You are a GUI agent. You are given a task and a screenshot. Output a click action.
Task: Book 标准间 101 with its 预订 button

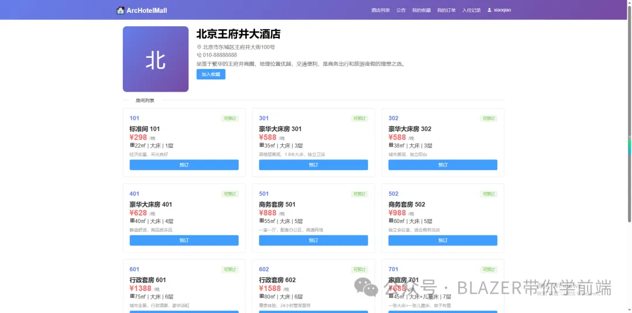tap(184, 165)
